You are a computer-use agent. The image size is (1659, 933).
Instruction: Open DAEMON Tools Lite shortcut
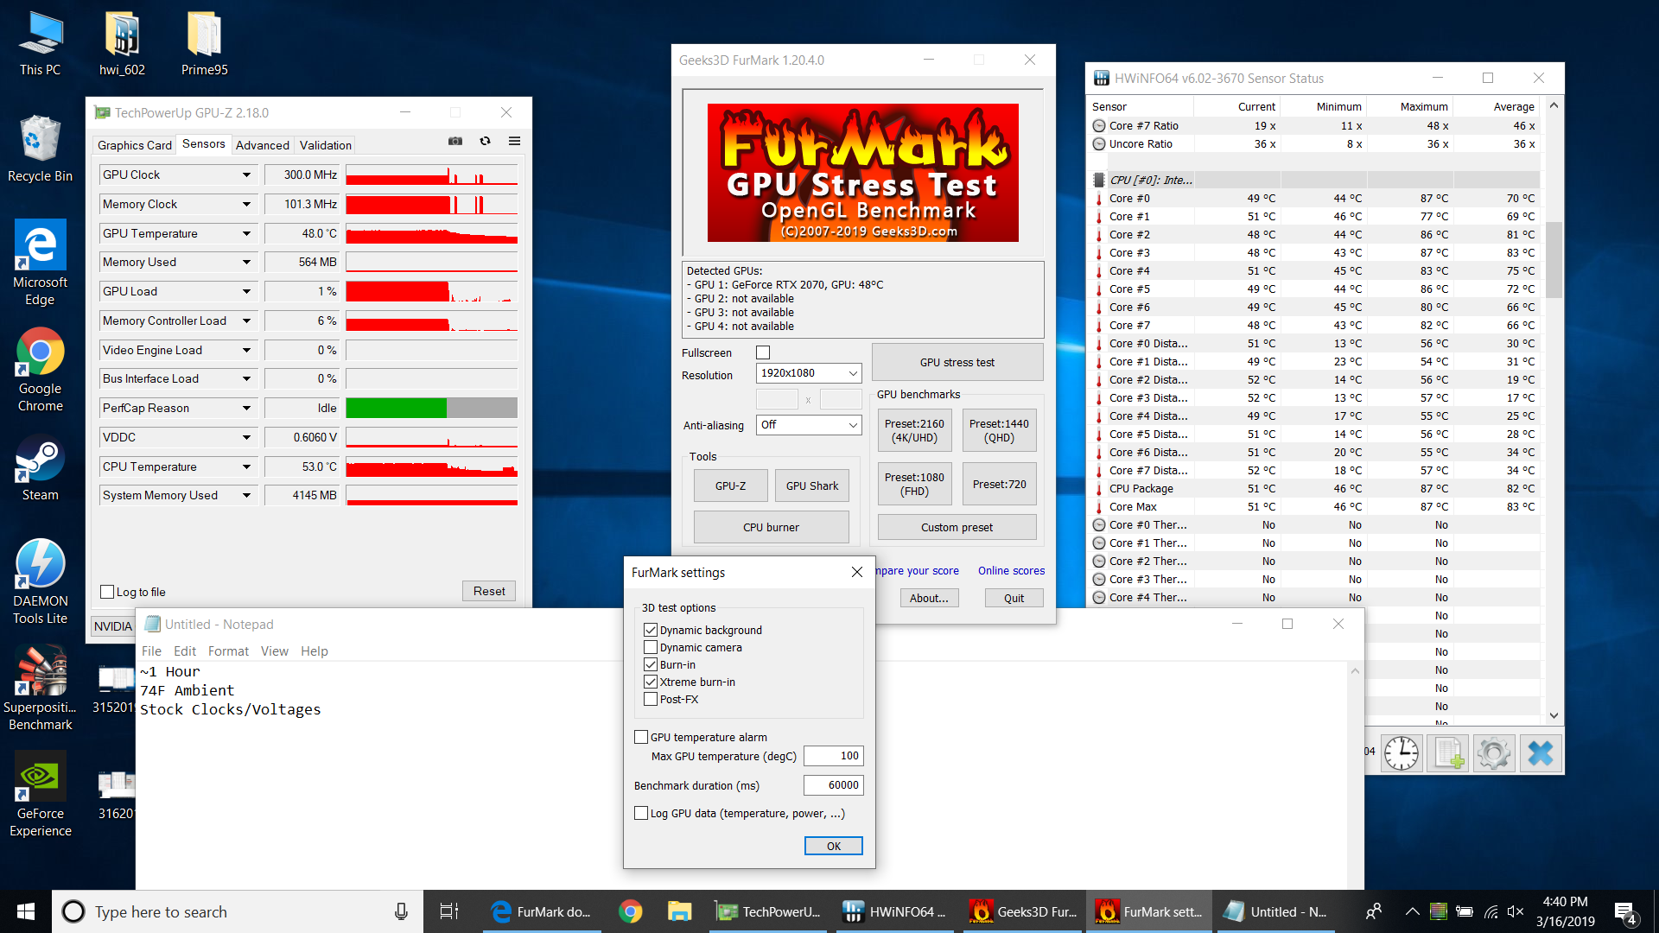click(x=40, y=581)
